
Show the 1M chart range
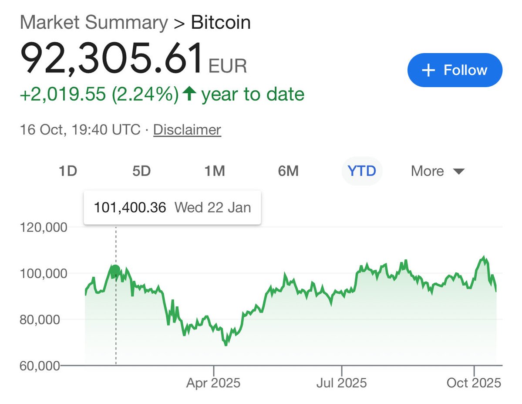click(215, 171)
